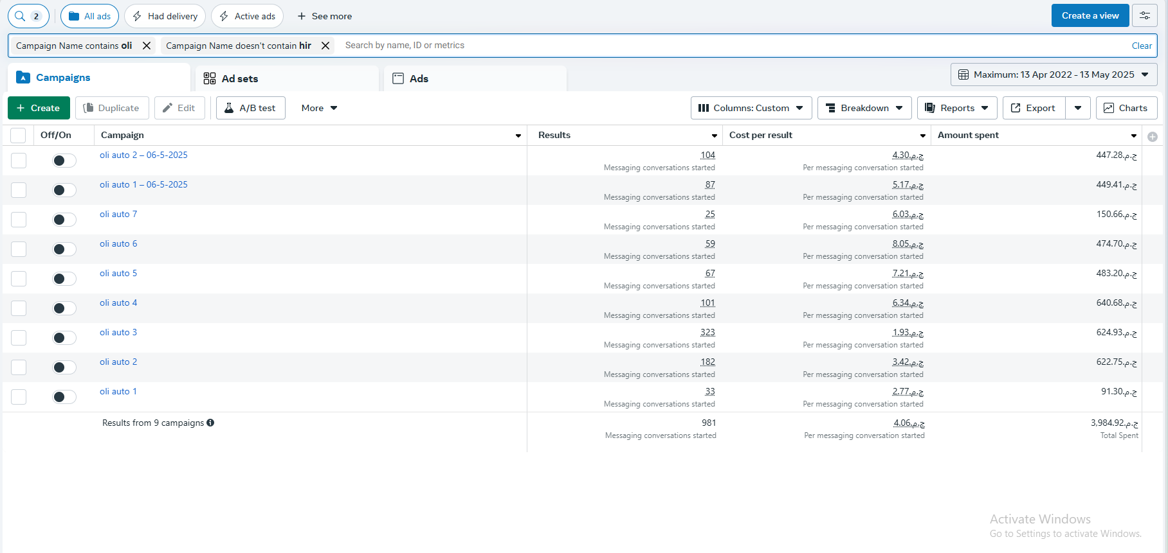This screenshot has height=553, width=1168.
Task: Switch to the Ad sets tab
Action: point(287,78)
